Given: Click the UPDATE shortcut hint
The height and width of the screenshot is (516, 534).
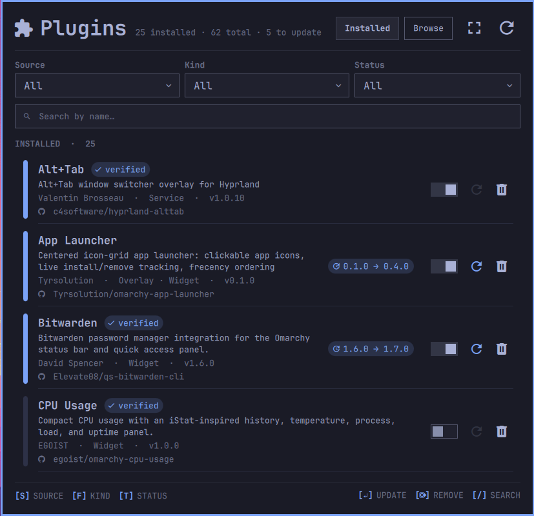Looking at the screenshot, I should tap(382, 495).
